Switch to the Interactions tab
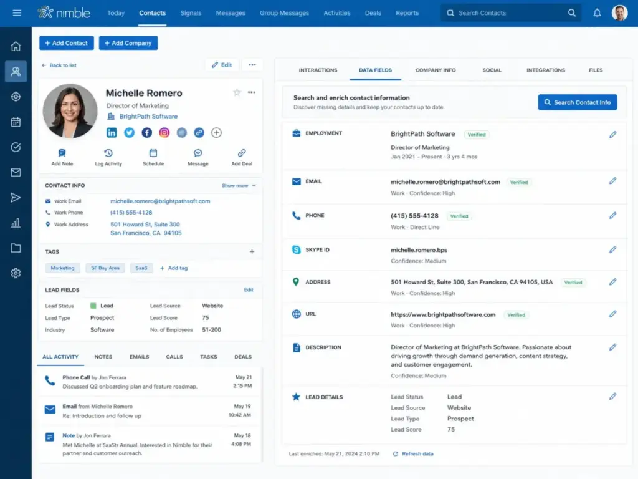This screenshot has width=638, height=479. pyautogui.click(x=318, y=70)
